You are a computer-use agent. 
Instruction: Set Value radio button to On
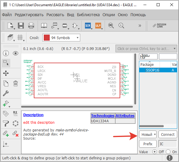(x=168, y=152)
